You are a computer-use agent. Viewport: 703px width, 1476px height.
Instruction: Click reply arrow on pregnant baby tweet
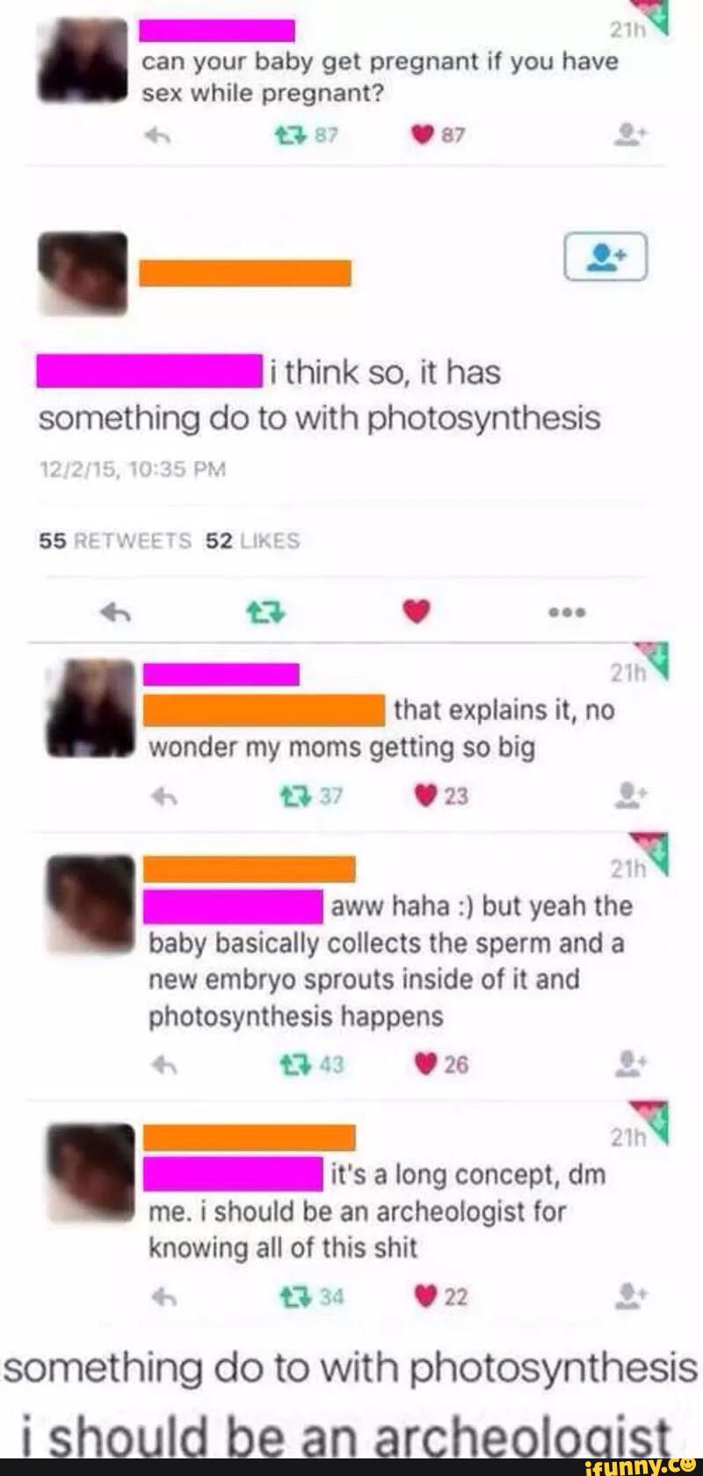pyautogui.click(x=156, y=135)
